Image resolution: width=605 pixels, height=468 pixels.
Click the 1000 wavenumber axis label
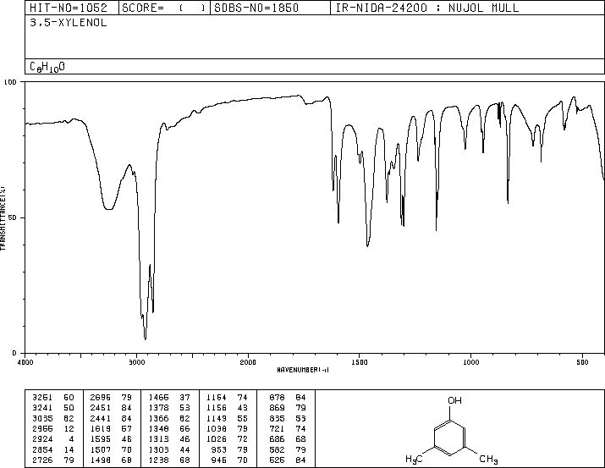click(x=470, y=362)
